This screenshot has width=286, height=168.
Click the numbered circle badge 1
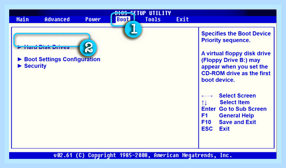[x=133, y=29]
